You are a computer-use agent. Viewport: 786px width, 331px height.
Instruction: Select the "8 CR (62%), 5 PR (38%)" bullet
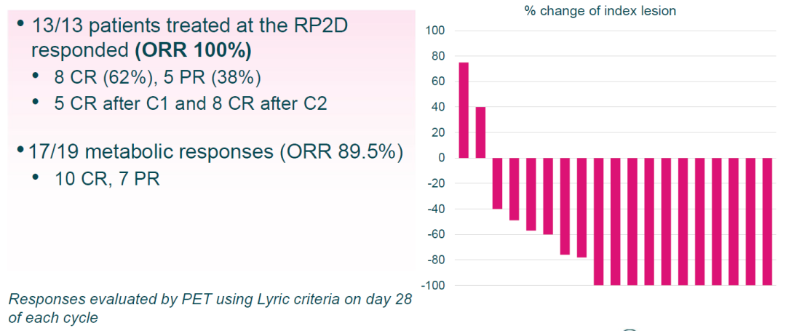click(x=157, y=78)
